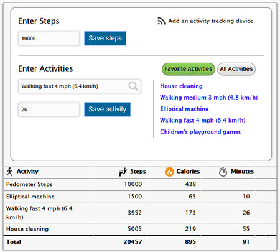The image size is (280, 252).
Task: Click the search magnifier in activity field
Action: coord(133,86)
